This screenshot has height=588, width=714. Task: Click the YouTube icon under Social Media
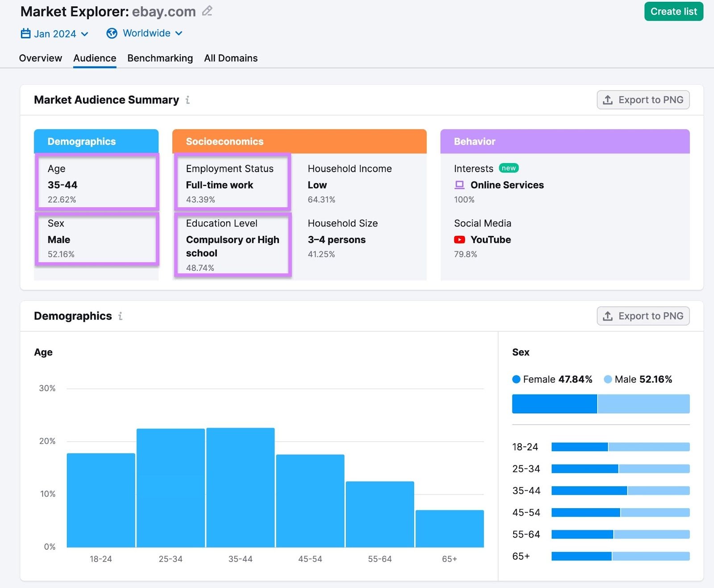click(x=459, y=239)
